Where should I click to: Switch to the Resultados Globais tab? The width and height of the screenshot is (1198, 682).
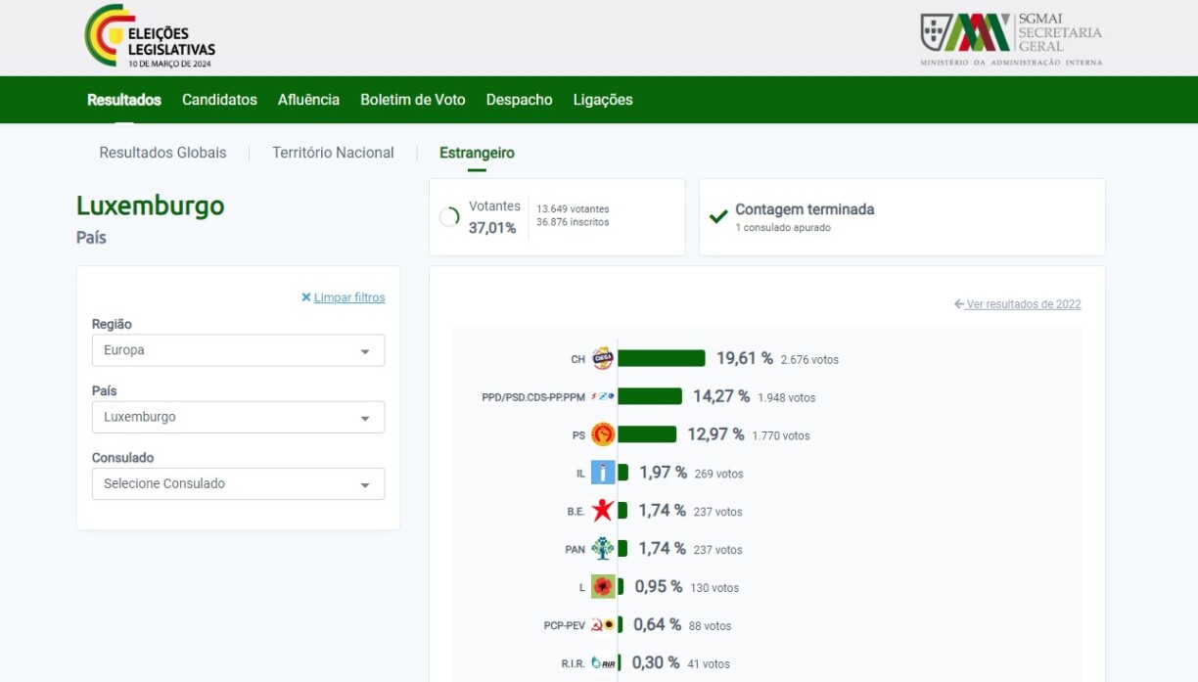click(162, 153)
